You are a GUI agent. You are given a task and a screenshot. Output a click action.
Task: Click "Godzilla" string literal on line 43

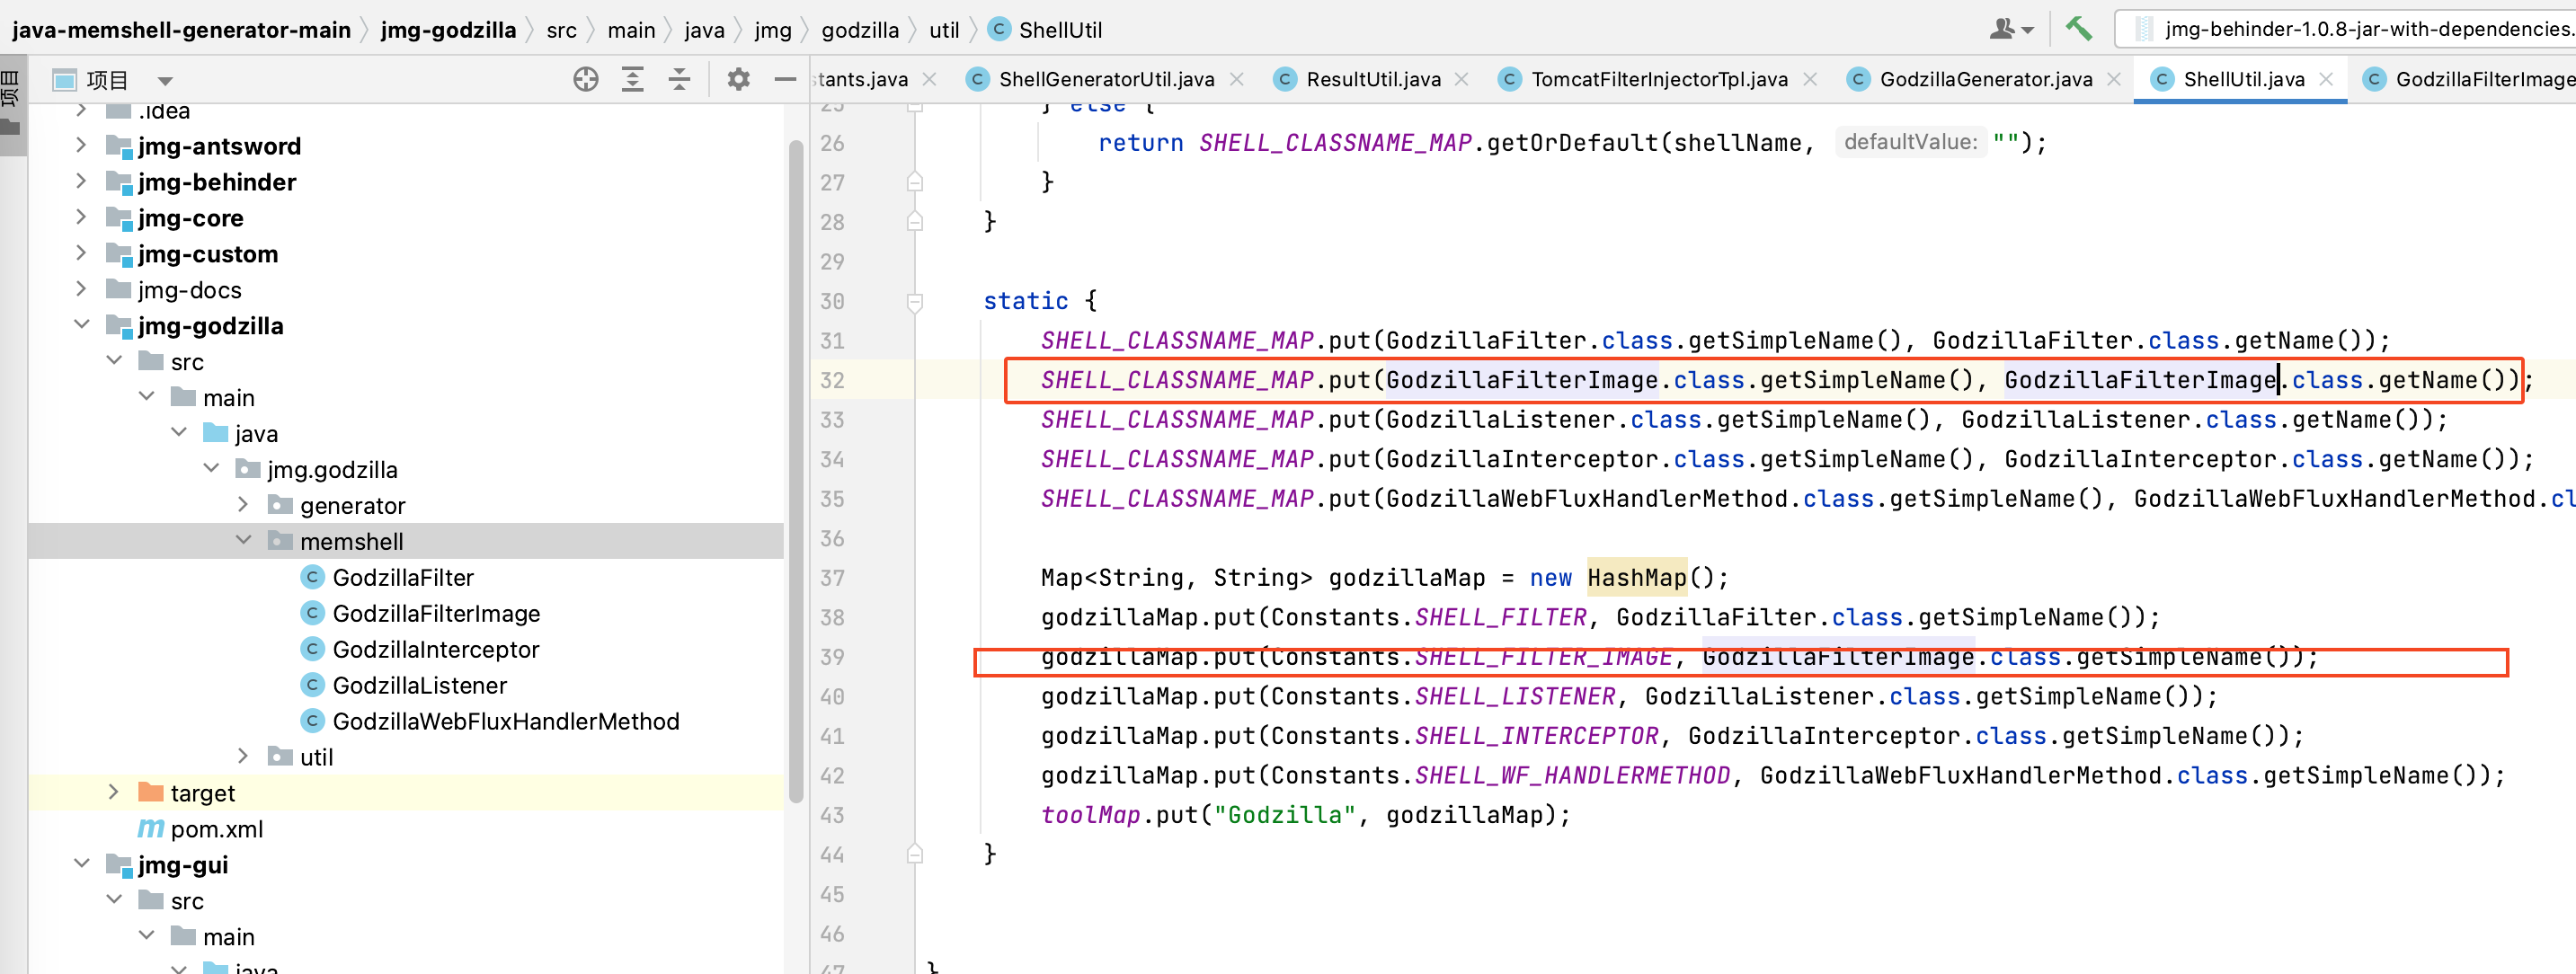coord(1285,815)
